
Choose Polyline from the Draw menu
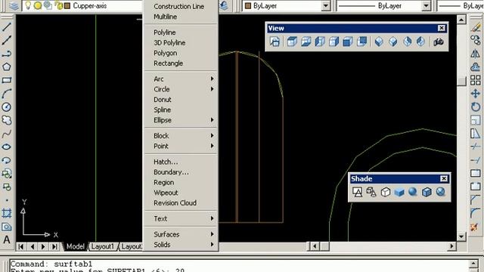[x=181, y=32]
